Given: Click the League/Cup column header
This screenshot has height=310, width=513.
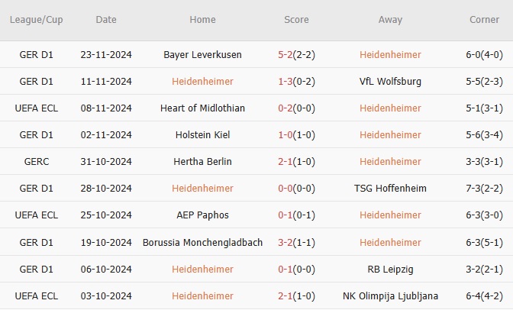Looking at the screenshot, I should click(36, 20).
